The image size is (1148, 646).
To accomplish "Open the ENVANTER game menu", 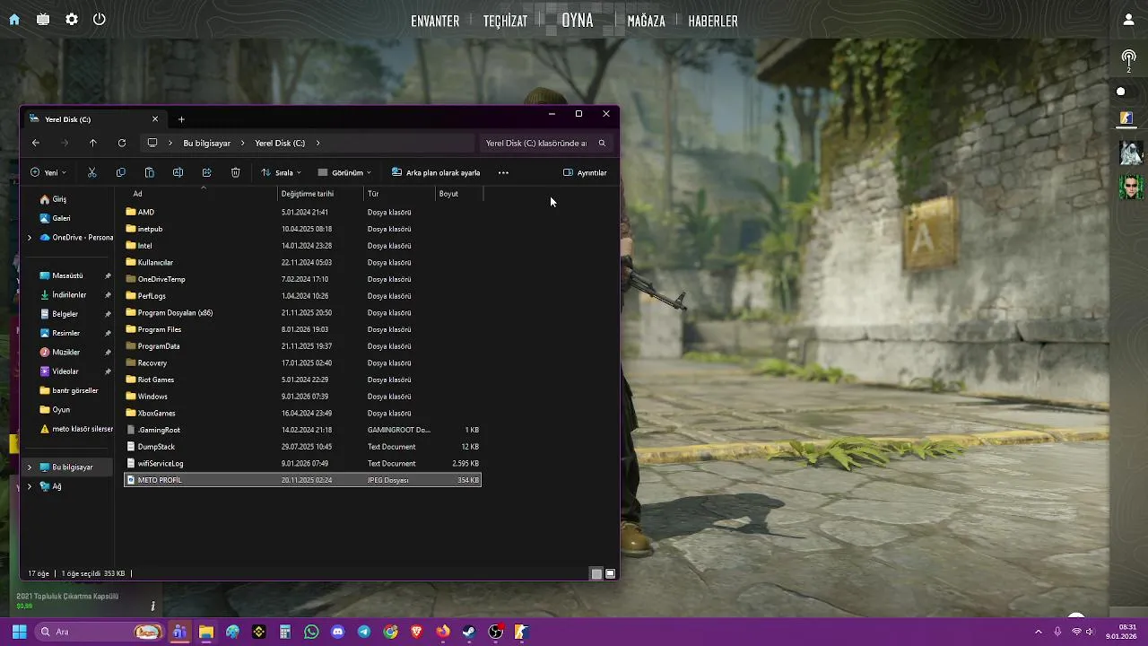I will pyautogui.click(x=435, y=21).
